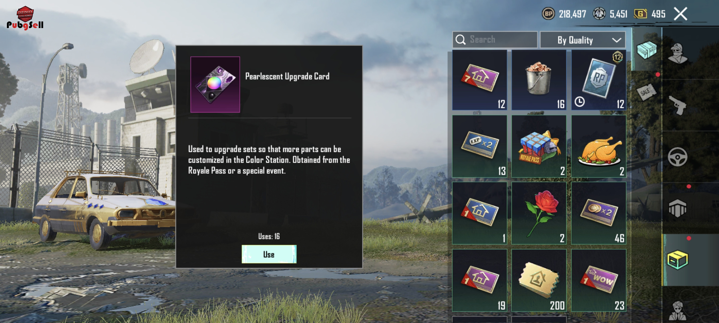Click the Use button for upgrade card
Screen dimensions: 719x323
point(269,254)
